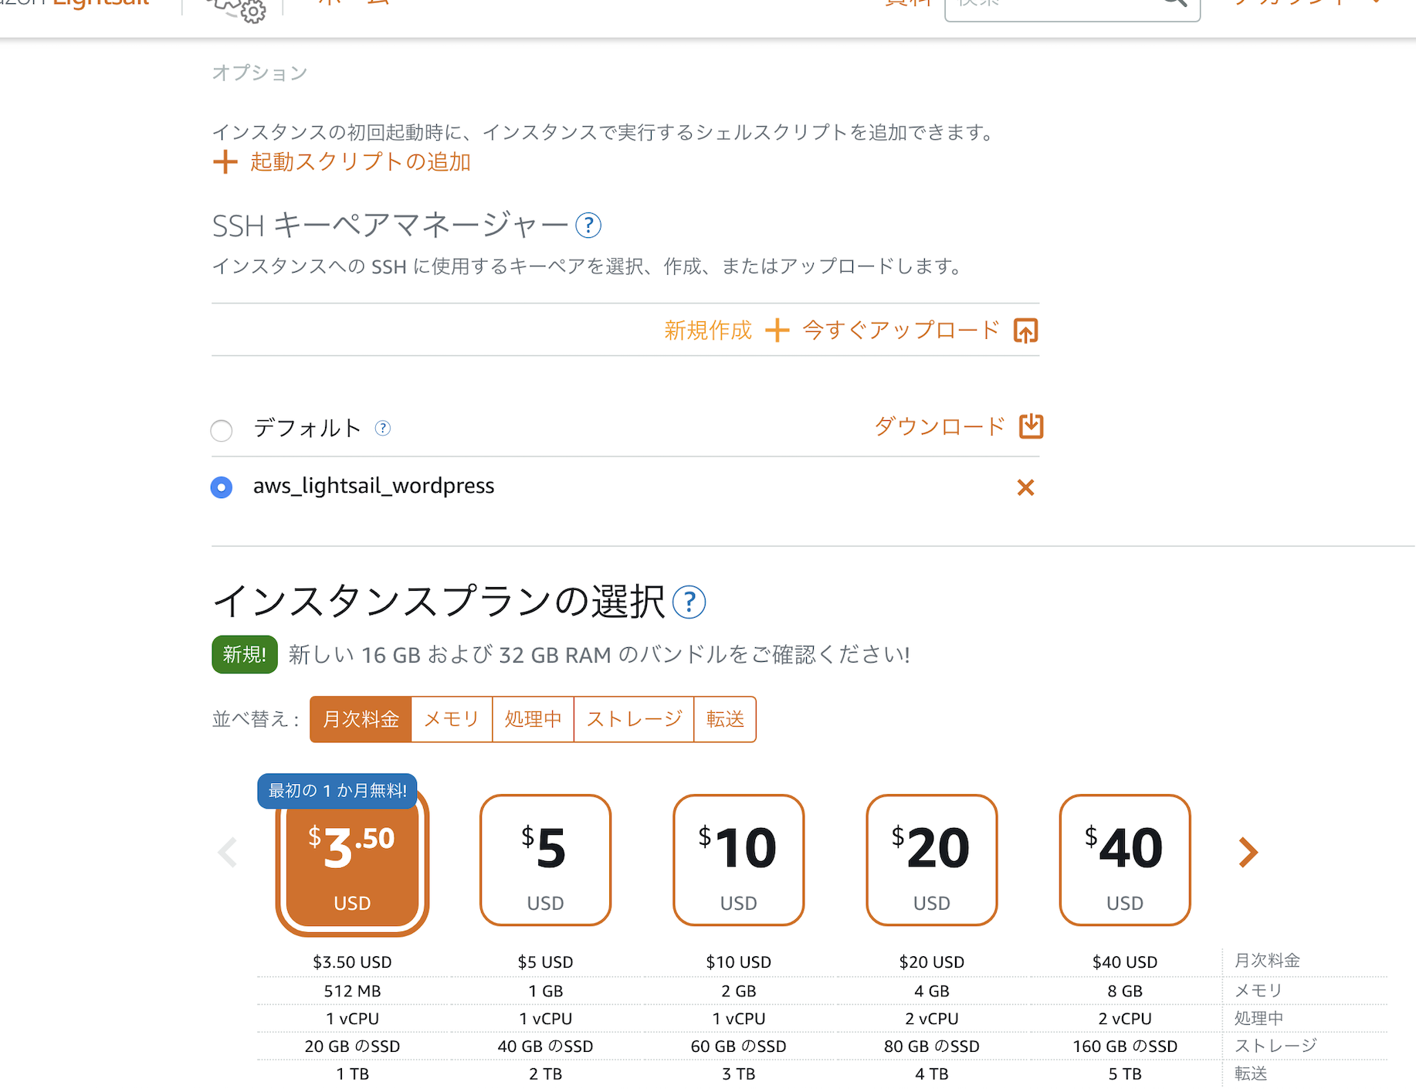Click the 今すぐアップロード link
Screen dimensions: 1416x1089
901,331
